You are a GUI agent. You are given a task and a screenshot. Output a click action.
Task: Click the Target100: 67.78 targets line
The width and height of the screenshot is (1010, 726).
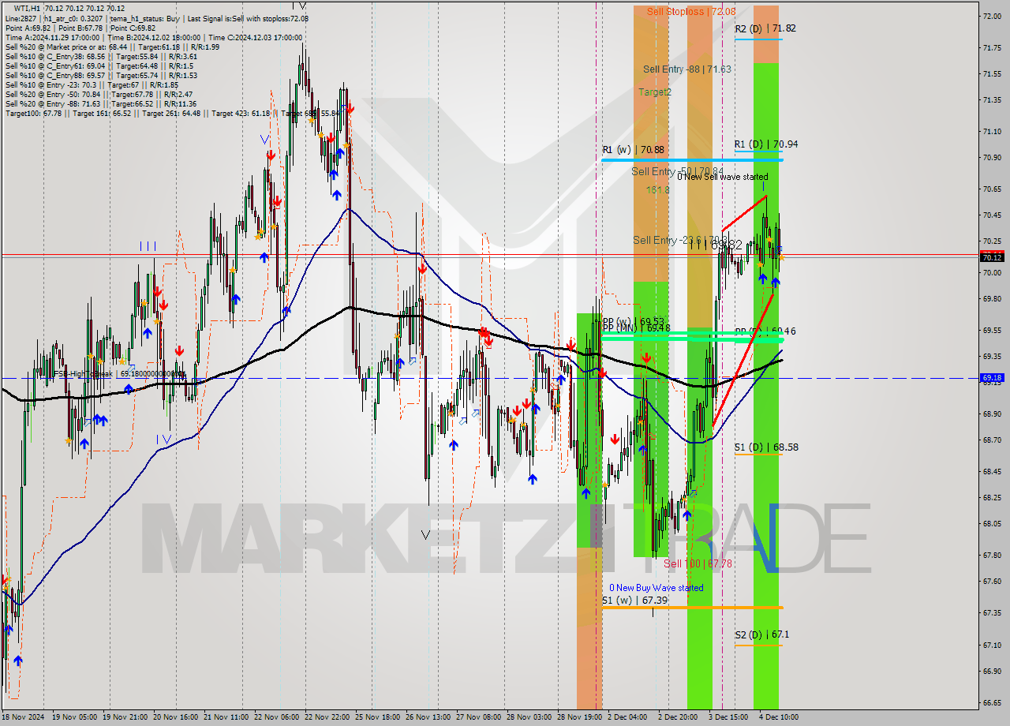coord(173,113)
